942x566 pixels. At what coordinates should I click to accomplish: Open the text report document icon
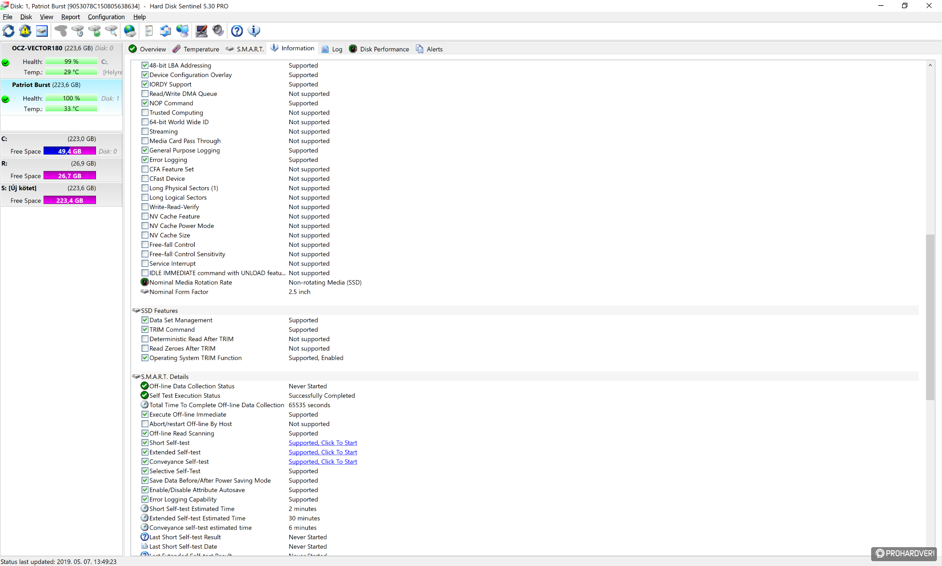click(x=149, y=31)
